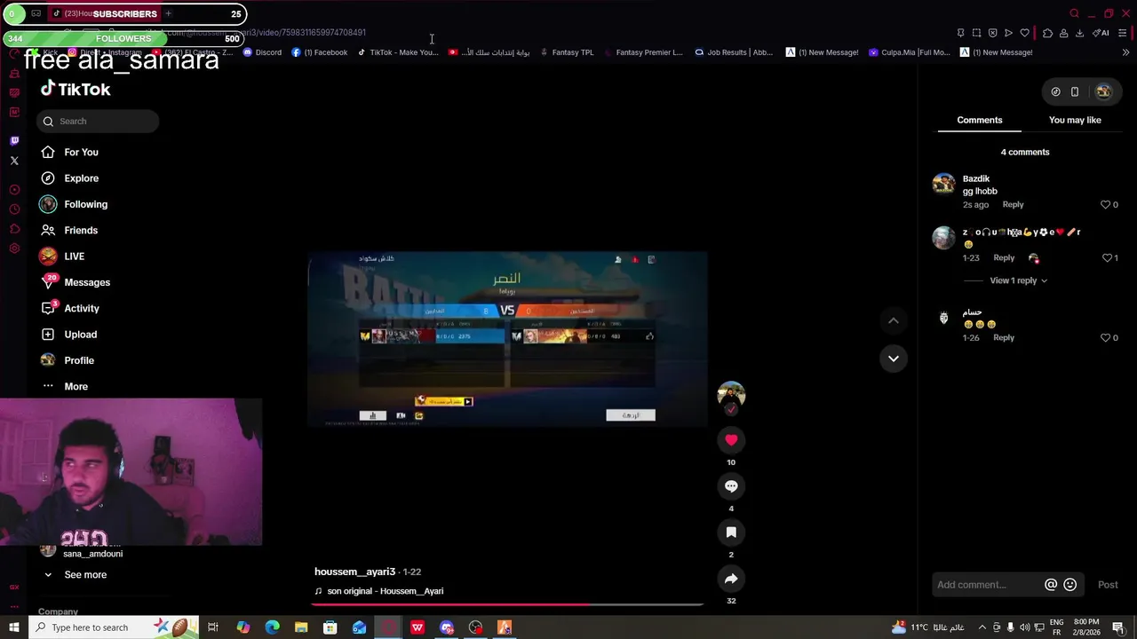Open the browser AI assistant icon

(x=1101, y=33)
